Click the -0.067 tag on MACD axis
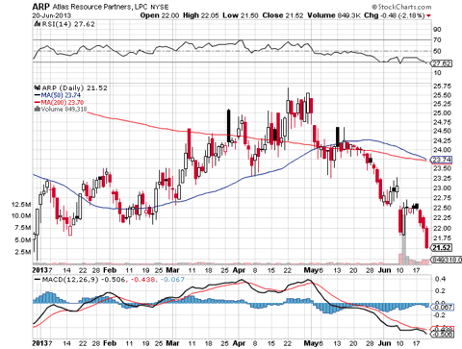 coord(443,308)
